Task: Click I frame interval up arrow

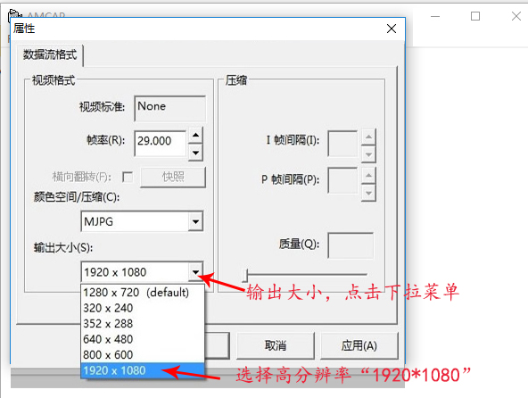Action: pyautogui.click(x=368, y=137)
